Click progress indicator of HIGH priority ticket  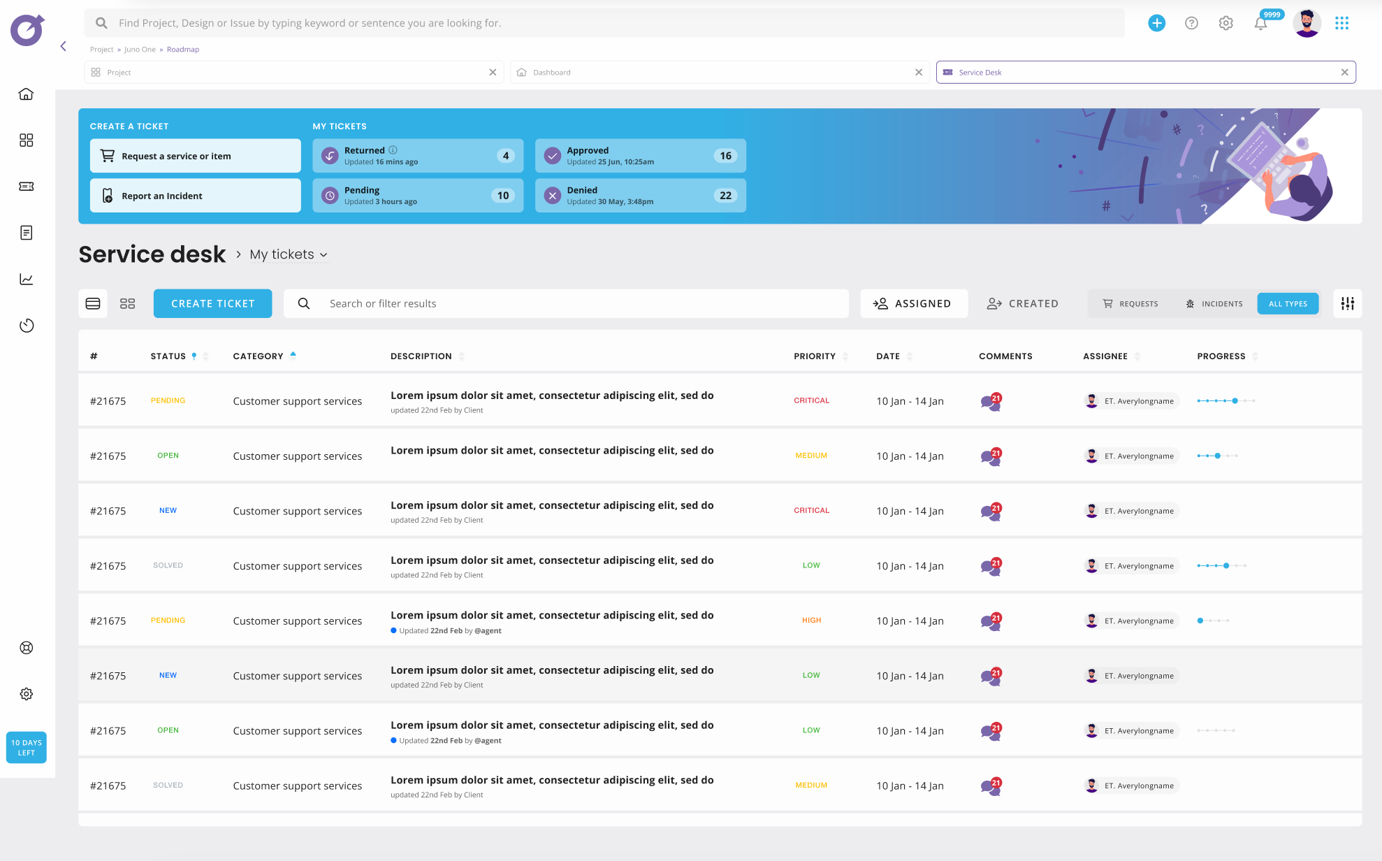(x=1213, y=621)
